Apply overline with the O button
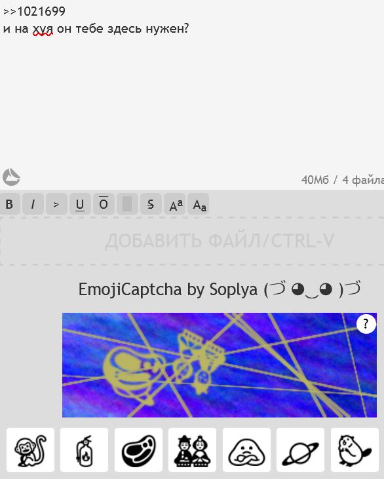Image resolution: width=384 pixels, height=479 pixels. coord(104,204)
